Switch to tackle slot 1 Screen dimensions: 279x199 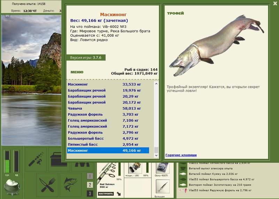[90, 176]
